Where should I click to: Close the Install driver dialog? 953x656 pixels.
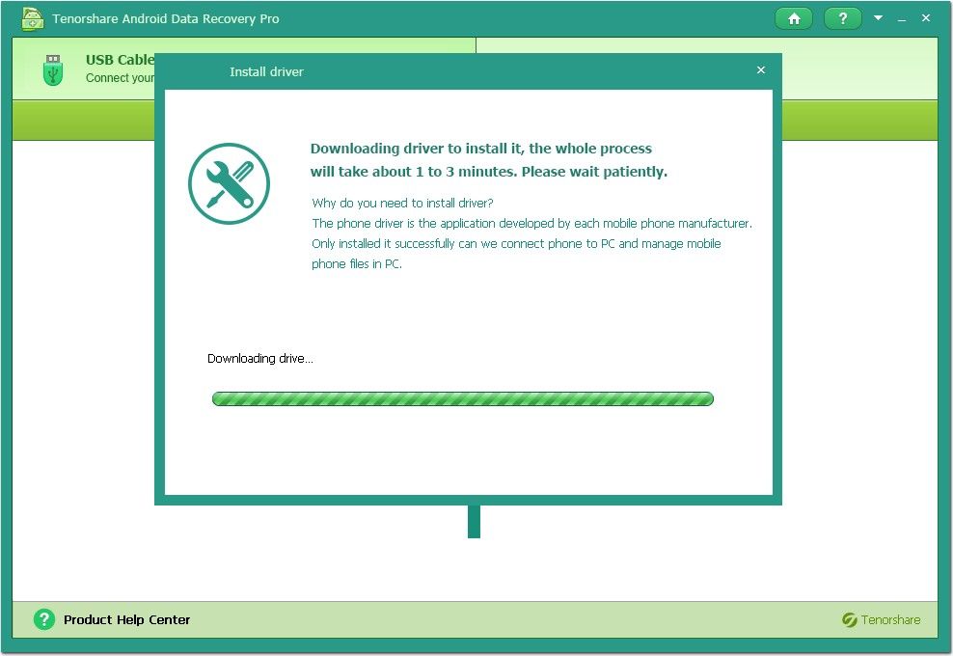(x=761, y=70)
